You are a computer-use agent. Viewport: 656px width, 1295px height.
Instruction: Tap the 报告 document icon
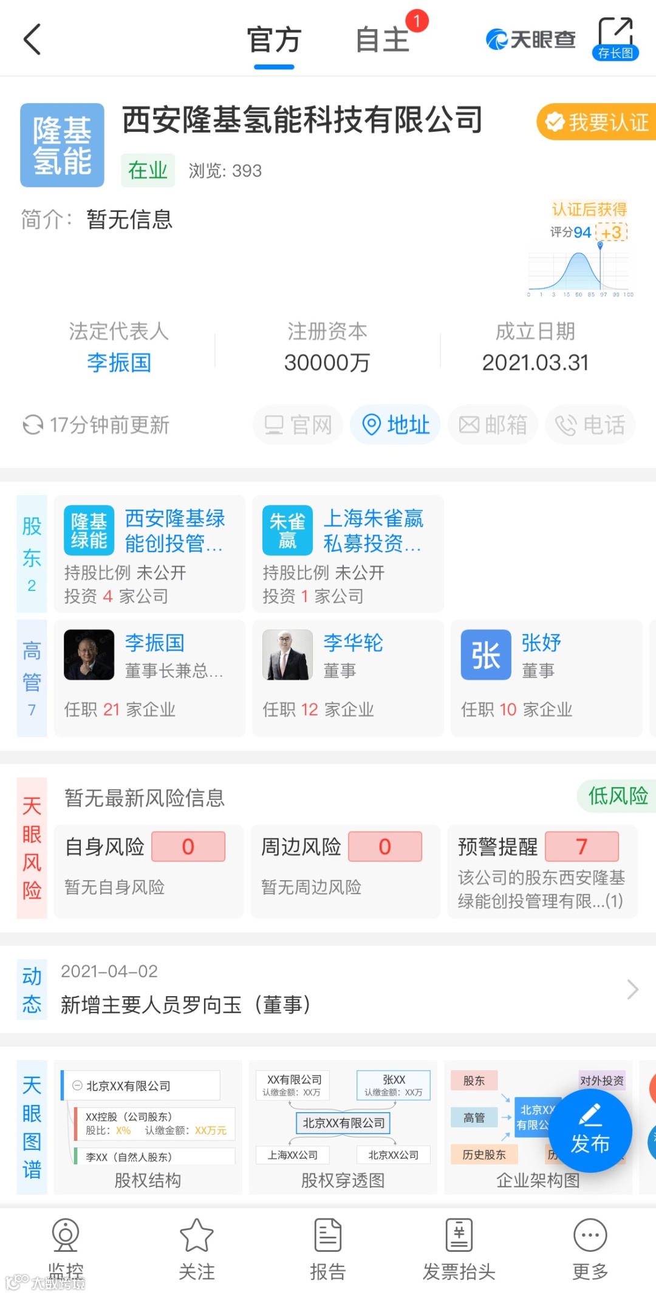pyautogui.click(x=328, y=1235)
